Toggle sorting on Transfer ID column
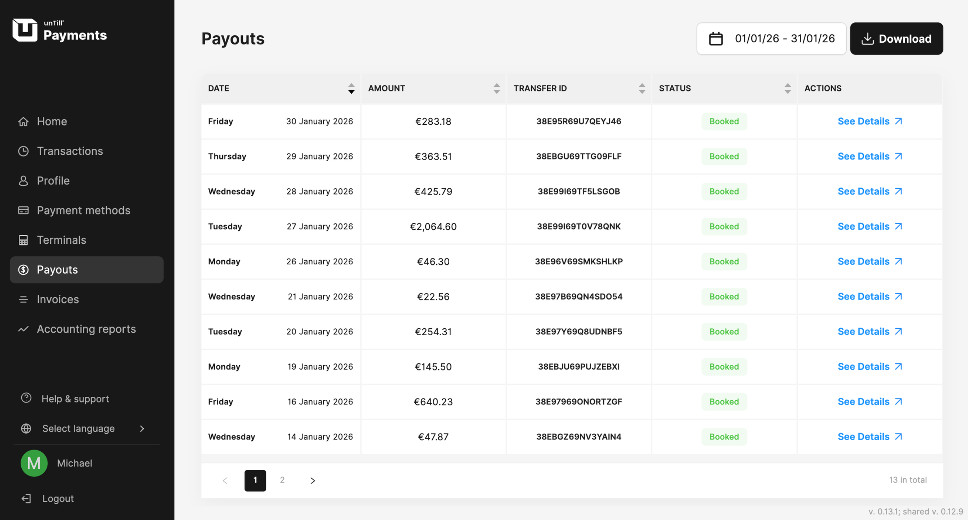 642,89
